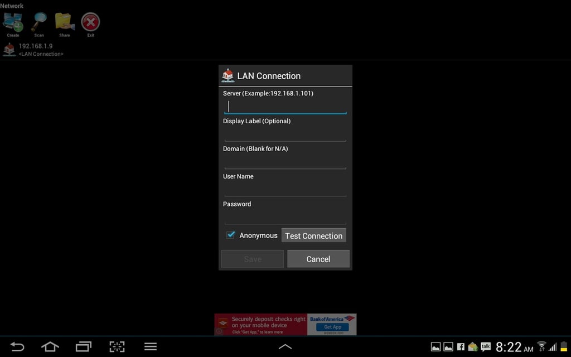Tap the Get App ad button
571x357 pixels.
[x=332, y=327]
